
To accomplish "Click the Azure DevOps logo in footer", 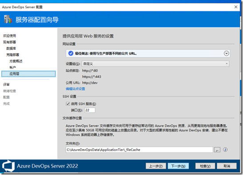I will coord(8,166).
